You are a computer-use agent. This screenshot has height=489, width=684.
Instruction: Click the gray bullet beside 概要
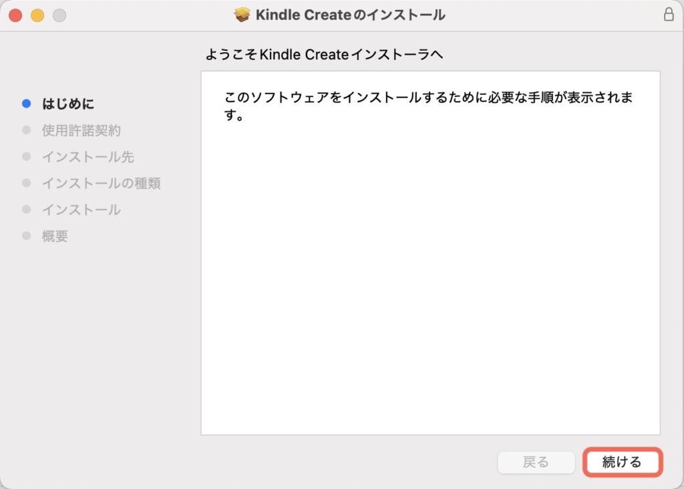pos(27,236)
